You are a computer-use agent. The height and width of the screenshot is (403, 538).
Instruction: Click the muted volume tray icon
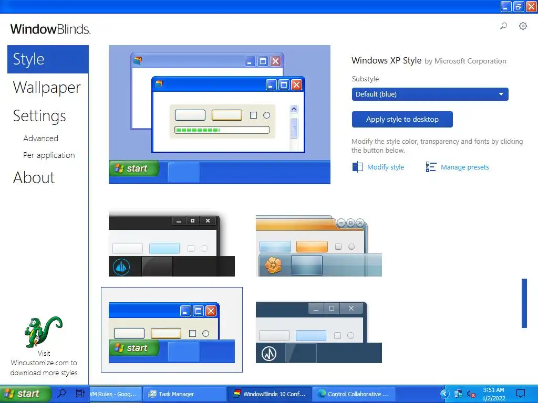[471, 394]
